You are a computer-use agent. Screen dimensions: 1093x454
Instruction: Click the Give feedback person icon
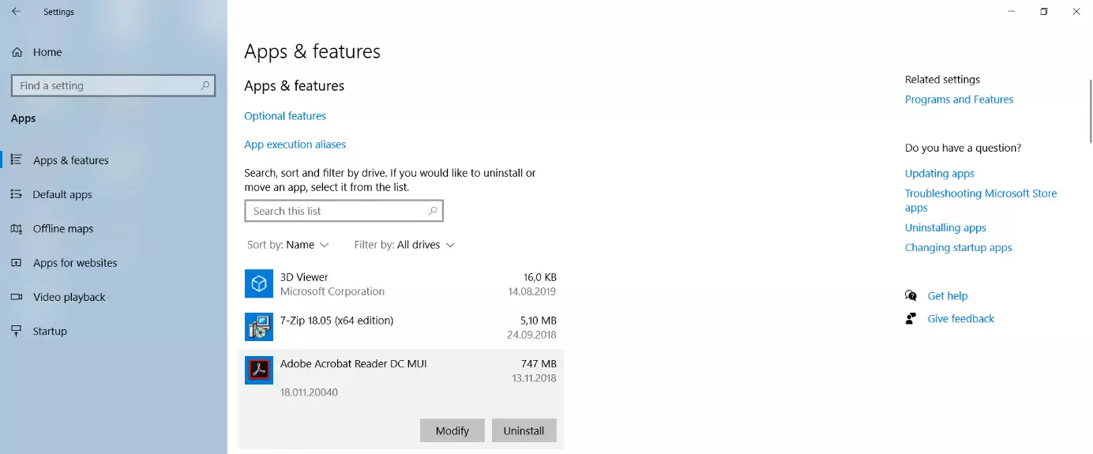pos(911,319)
